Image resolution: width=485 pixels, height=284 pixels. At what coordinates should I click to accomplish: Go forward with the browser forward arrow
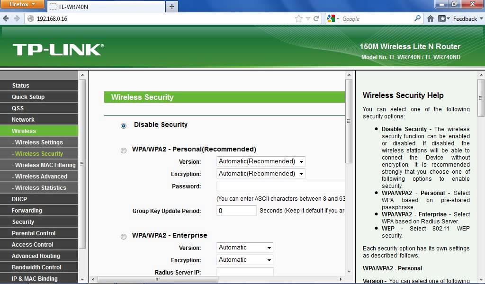point(17,18)
